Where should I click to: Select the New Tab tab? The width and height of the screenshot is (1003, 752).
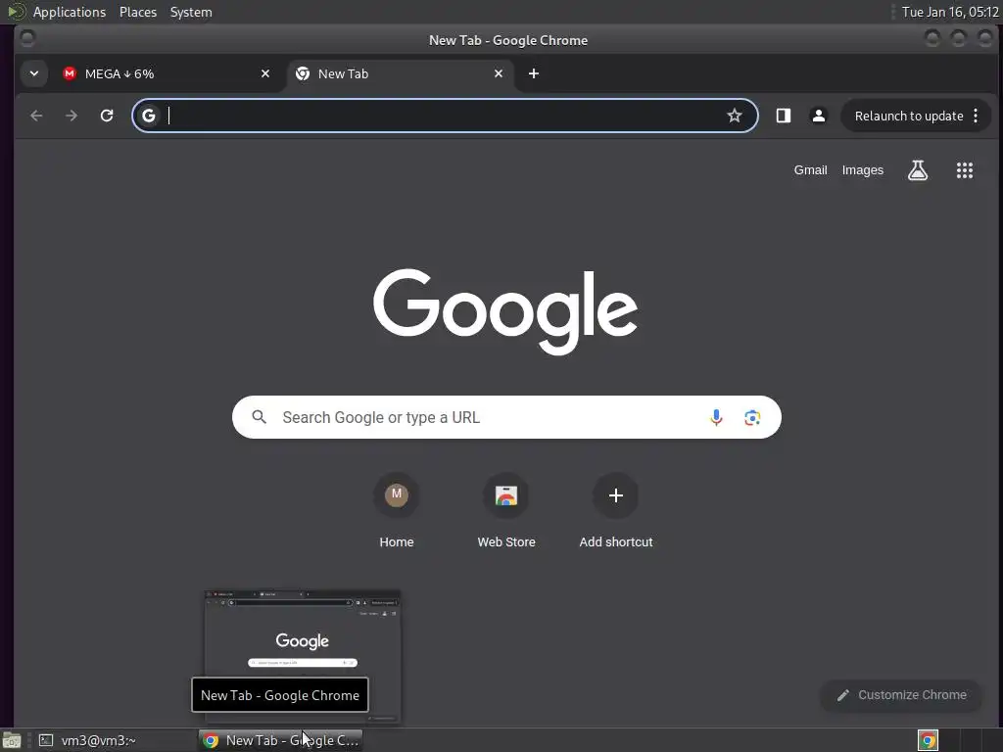pyautogui.click(x=401, y=73)
